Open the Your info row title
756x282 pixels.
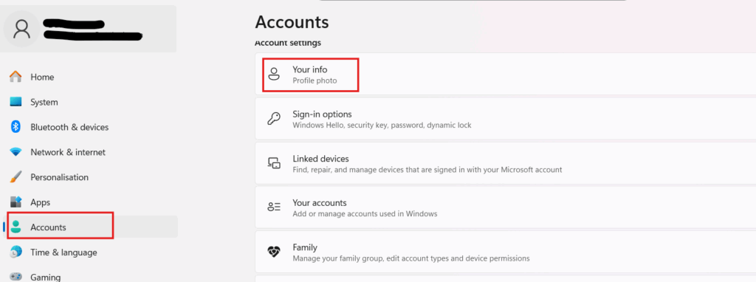click(310, 70)
